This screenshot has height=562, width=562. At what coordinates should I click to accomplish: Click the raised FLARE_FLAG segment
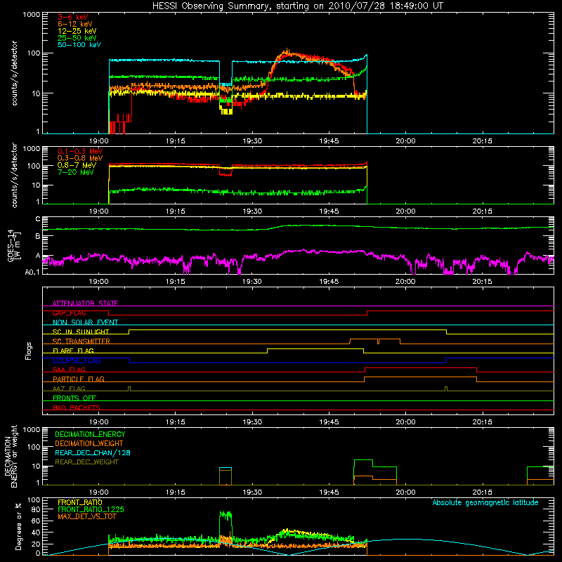point(315,348)
